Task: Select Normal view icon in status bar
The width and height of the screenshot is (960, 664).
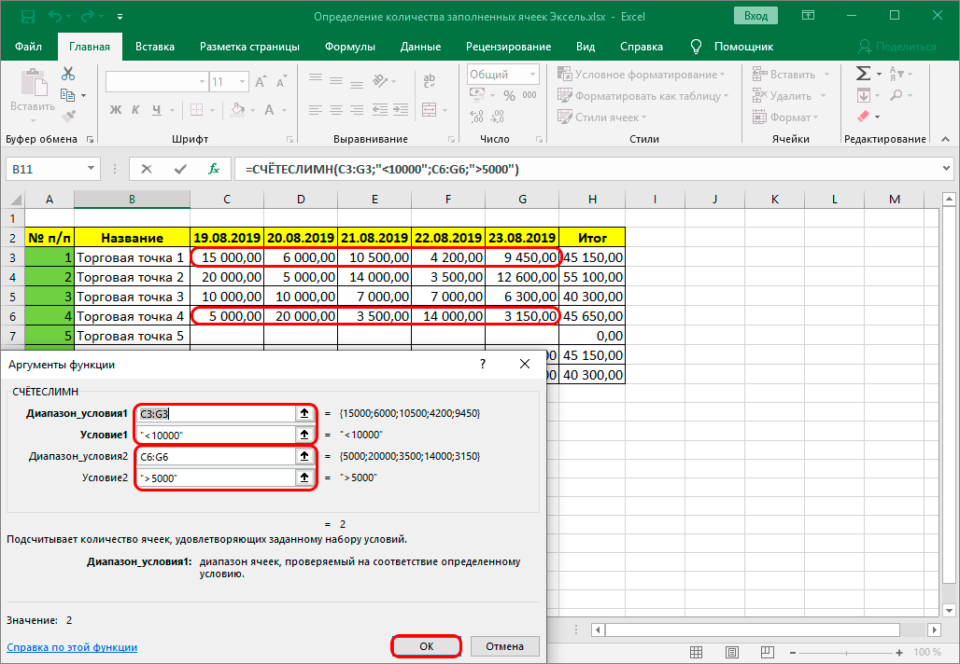Action: point(696,653)
